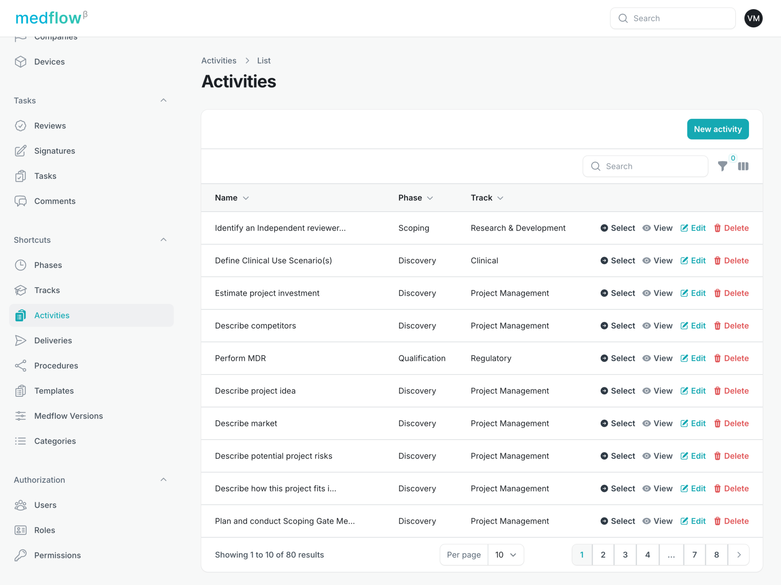Click the VM user avatar
The height and width of the screenshot is (585, 781).
click(753, 18)
